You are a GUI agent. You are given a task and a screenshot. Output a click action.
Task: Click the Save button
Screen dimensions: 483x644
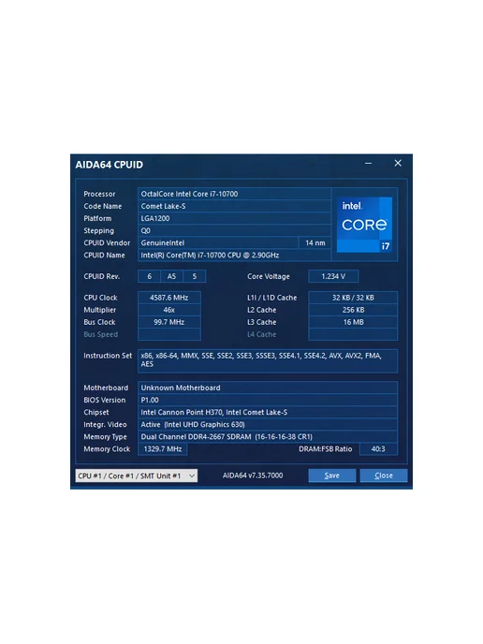tap(332, 476)
